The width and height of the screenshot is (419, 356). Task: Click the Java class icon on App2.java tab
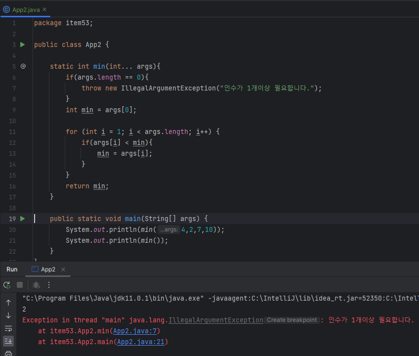point(6,10)
